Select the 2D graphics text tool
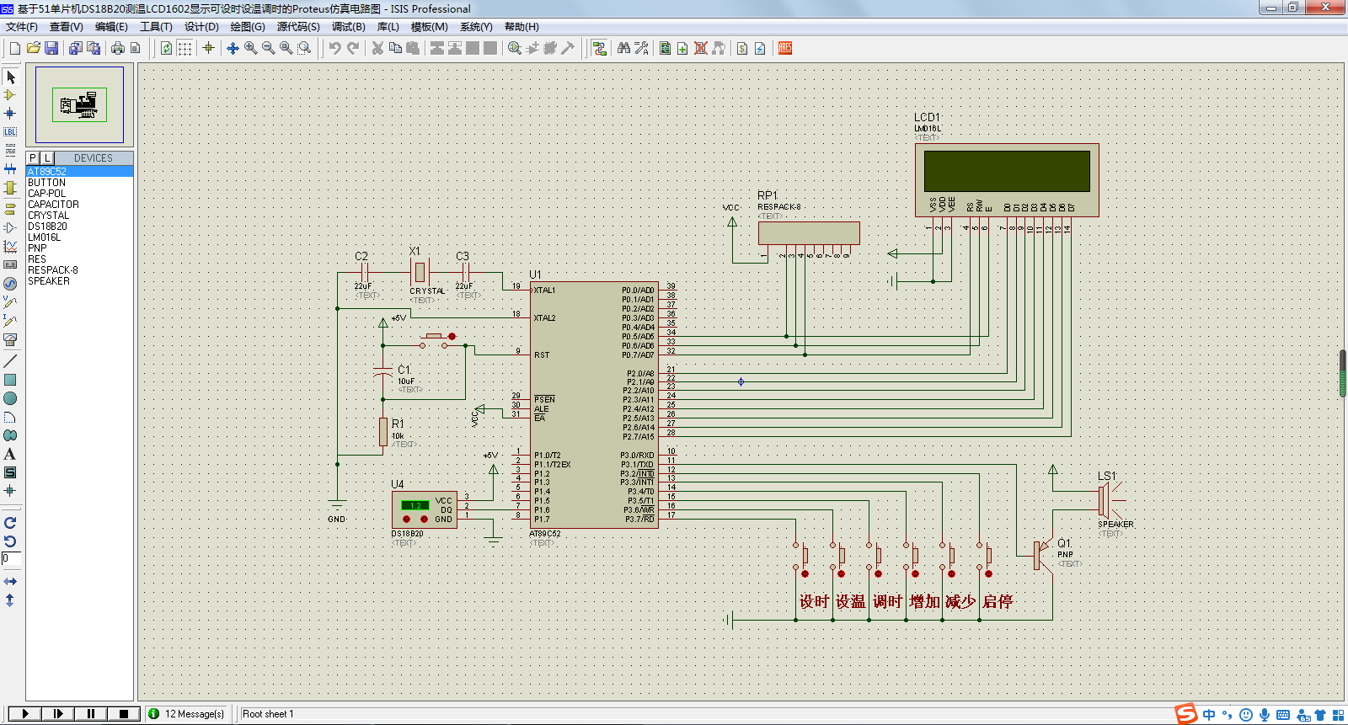Image resolution: width=1348 pixels, height=725 pixels. (x=10, y=454)
